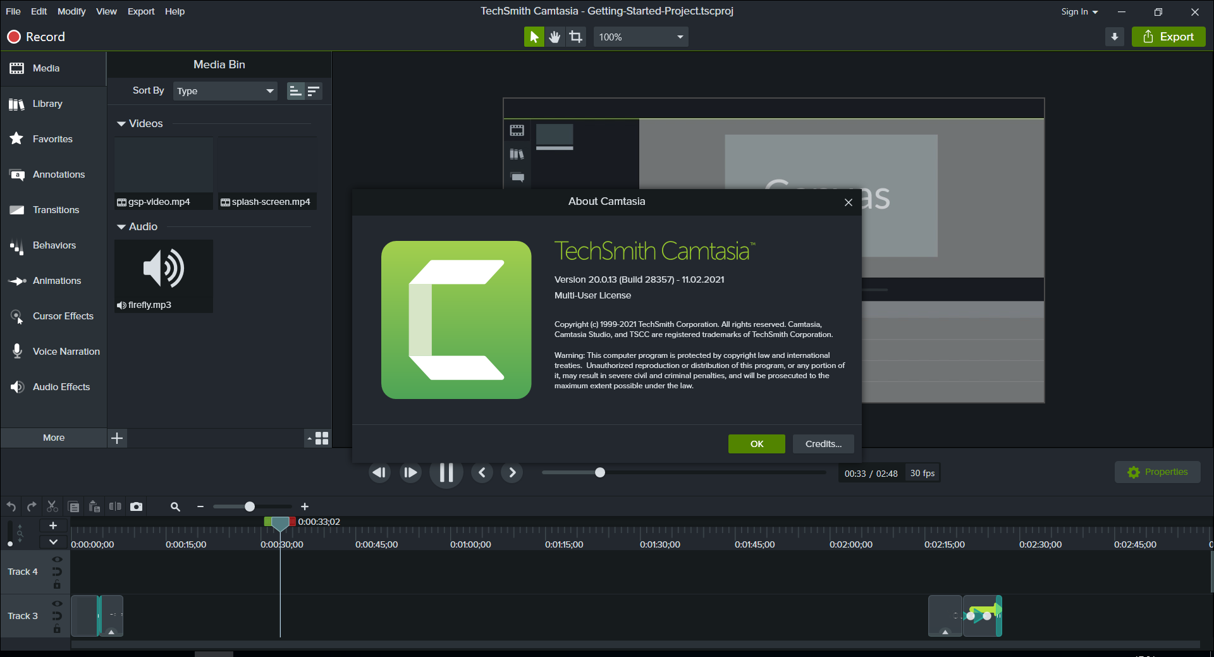Click the minus to zoom out timeline
The height and width of the screenshot is (657, 1214).
[x=200, y=507]
